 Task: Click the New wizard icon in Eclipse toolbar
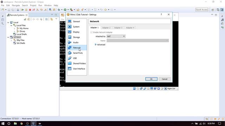coord(3,10)
